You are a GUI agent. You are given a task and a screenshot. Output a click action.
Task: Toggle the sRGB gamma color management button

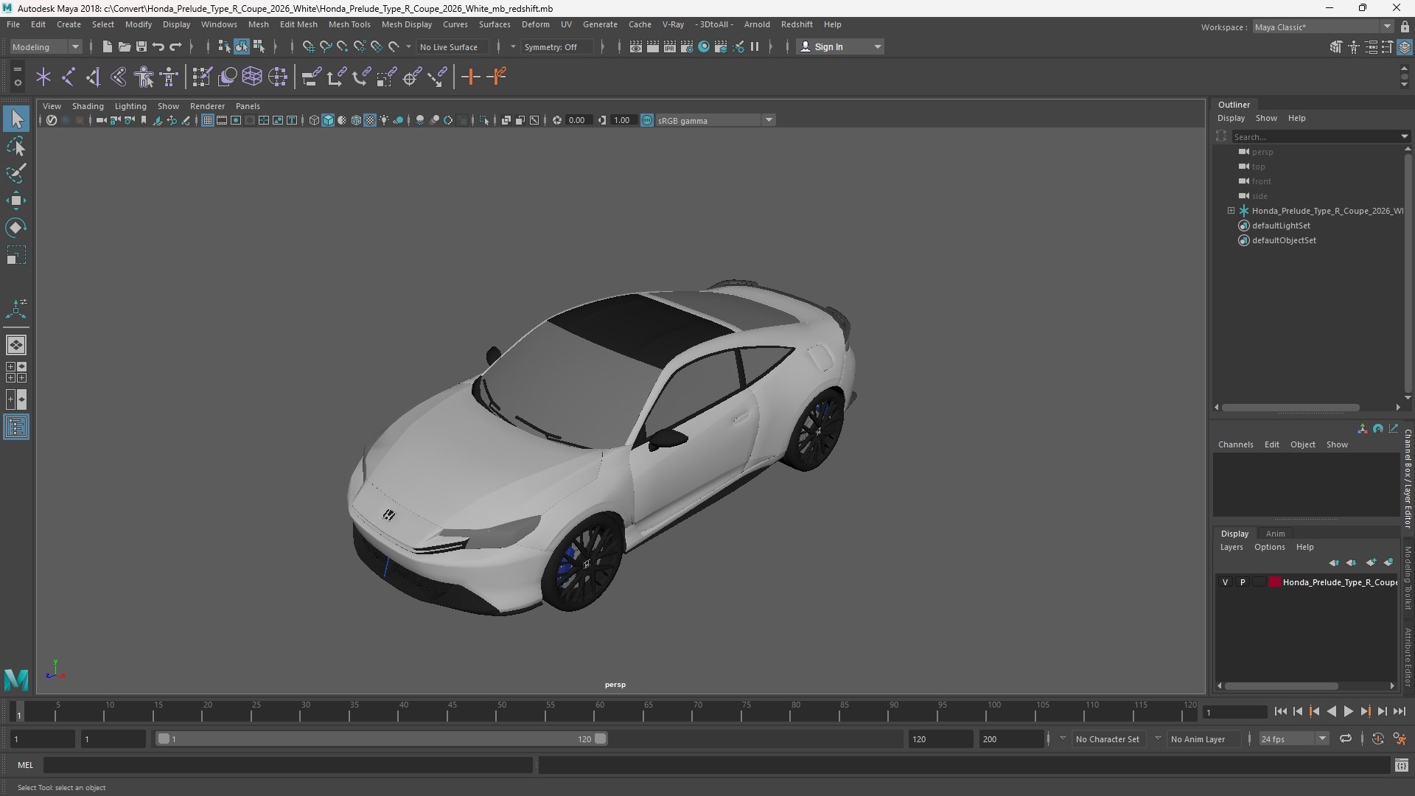click(x=647, y=120)
